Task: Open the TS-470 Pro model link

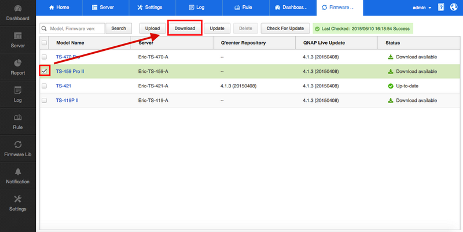Action: click(68, 57)
